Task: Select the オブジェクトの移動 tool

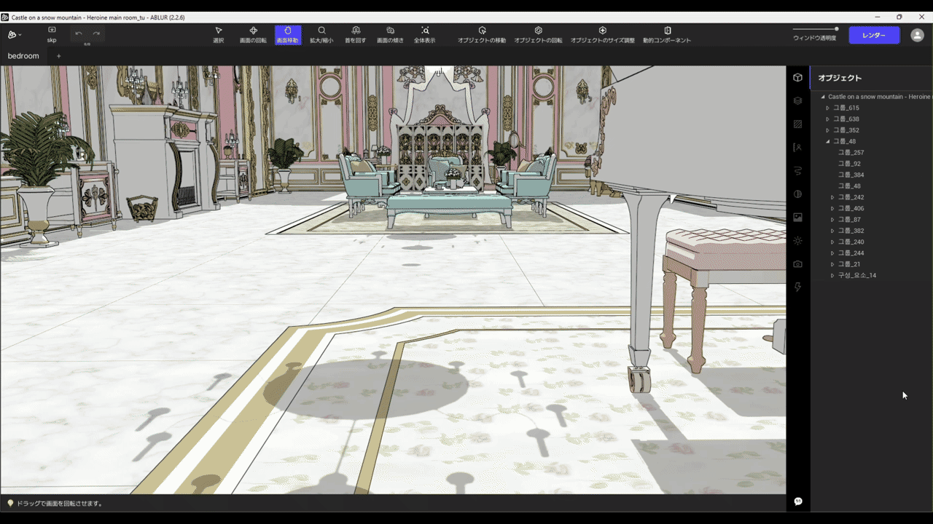Action: tap(482, 35)
